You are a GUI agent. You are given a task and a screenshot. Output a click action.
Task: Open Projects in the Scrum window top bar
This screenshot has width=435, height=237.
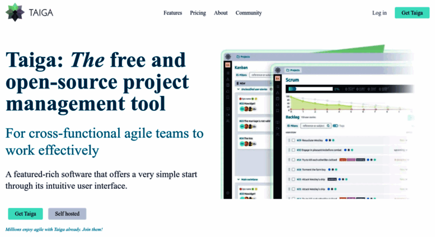pos(293,70)
